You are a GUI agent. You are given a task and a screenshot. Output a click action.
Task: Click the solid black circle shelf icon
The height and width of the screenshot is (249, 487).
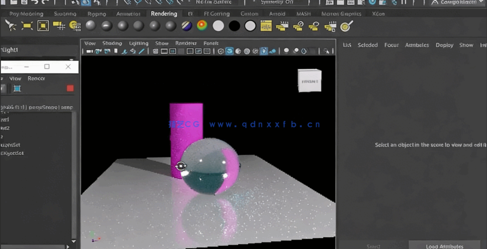[x=234, y=26]
